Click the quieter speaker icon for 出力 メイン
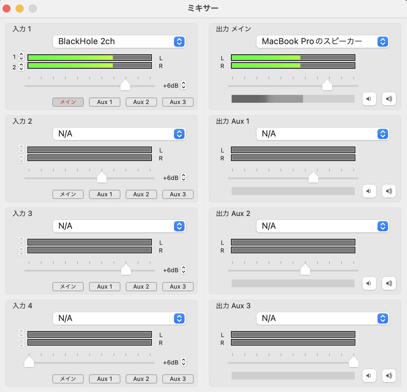The width and height of the screenshot is (407, 392). [369, 99]
